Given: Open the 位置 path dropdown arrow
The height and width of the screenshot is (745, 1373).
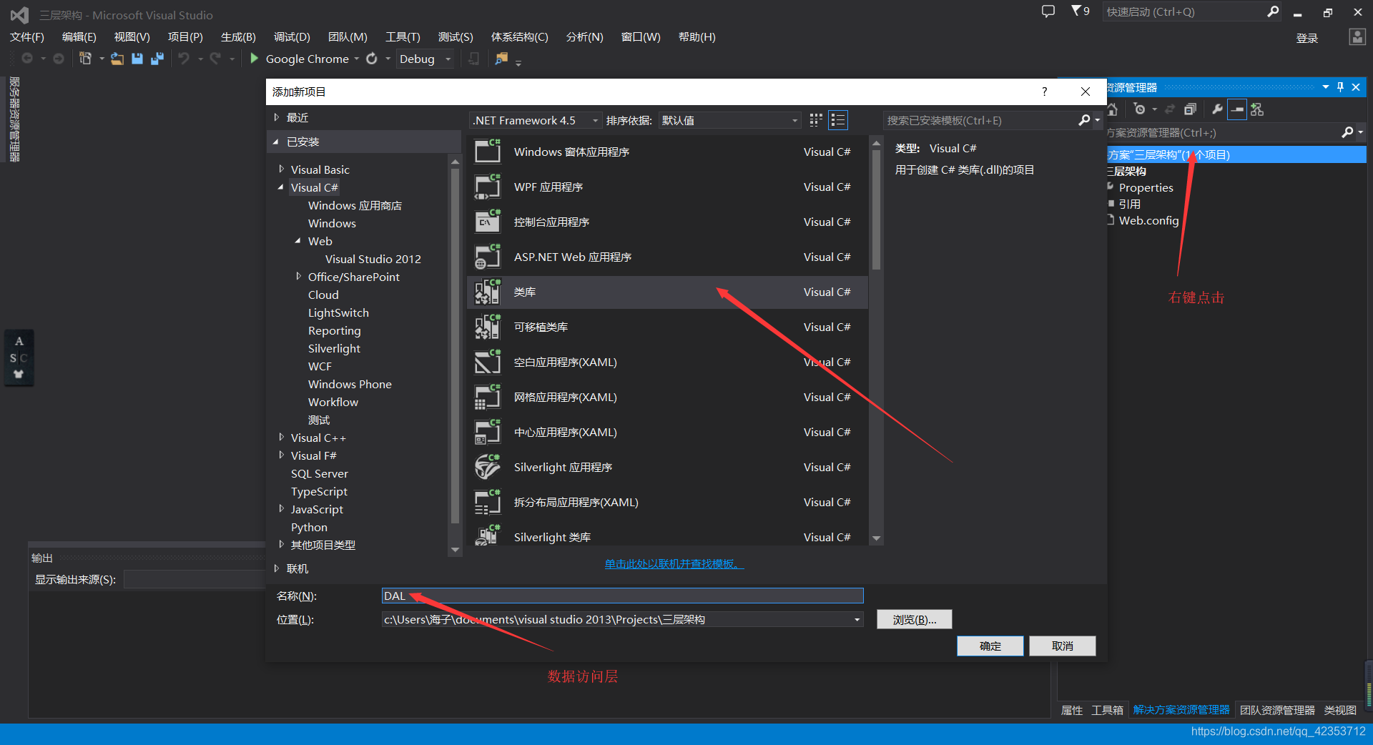Looking at the screenshot, I should pyautogui.click(x=857, y=620).
